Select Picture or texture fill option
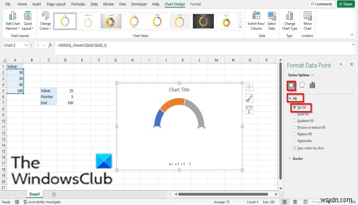Image resolution: width=358 pixels, height=205 pixels. (x=295, y=127)
